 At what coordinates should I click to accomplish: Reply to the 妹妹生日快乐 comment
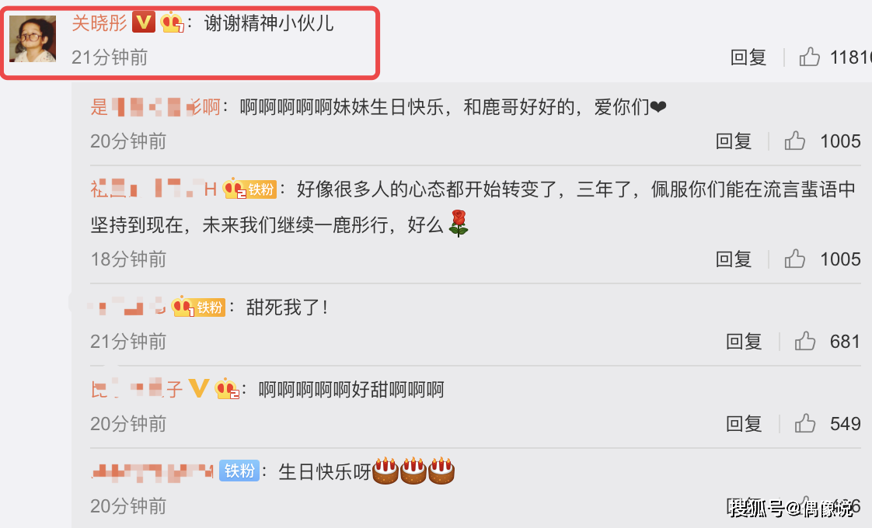734,141
